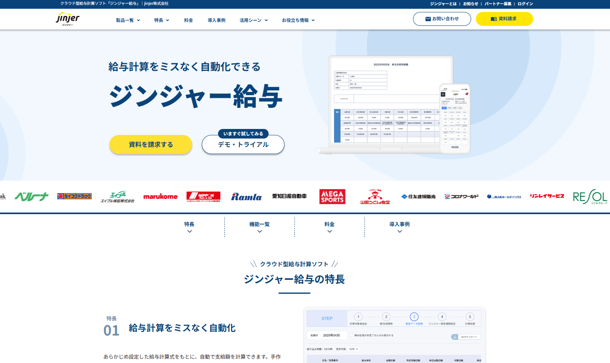Click the Ramla logo
610x363 pixels.
(x=246, y=197)
